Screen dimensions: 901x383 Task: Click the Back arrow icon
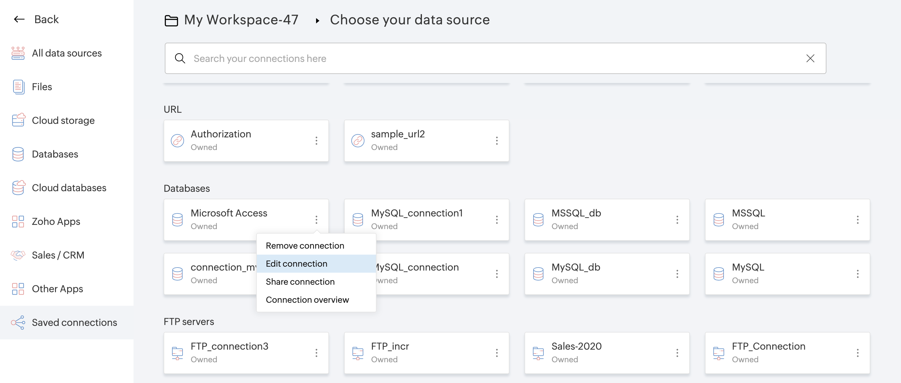click(x=19, y=19)
